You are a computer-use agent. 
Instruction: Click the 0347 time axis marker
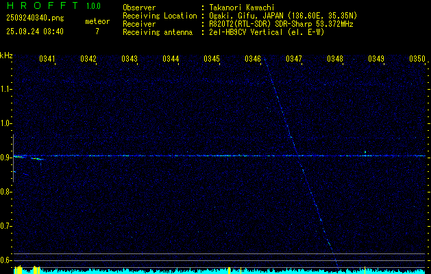tap(294, 58)
